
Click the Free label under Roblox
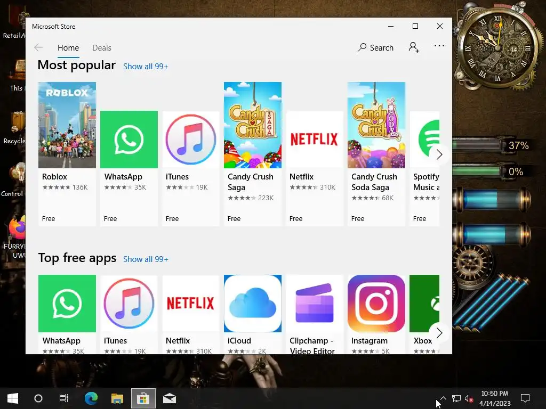pos(49,219)
